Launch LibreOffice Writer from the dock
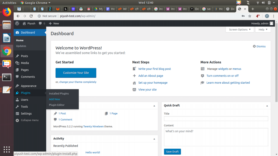 point(7,38)
